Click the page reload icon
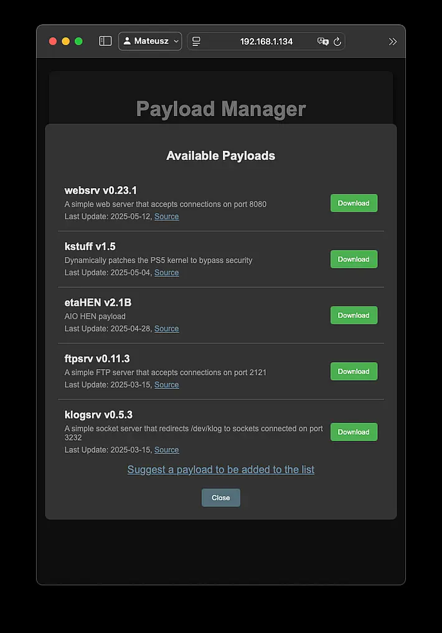The height and width of the screenshot is (633, 442). point(337,41)
